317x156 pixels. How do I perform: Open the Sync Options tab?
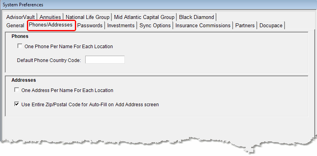[155, 26]
